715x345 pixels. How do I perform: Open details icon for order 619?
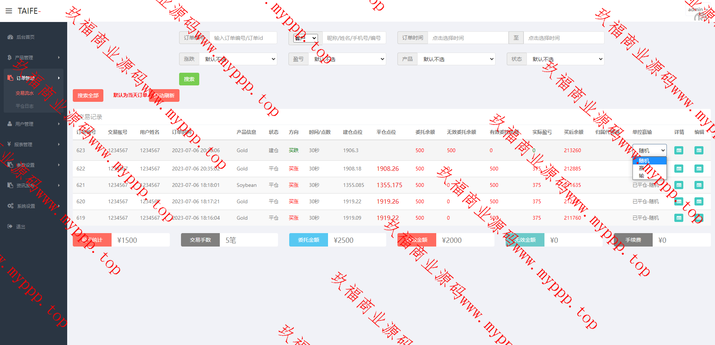pos(679,218)
